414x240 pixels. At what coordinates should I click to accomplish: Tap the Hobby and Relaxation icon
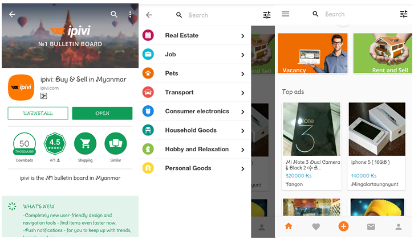[x=148, y=149]
